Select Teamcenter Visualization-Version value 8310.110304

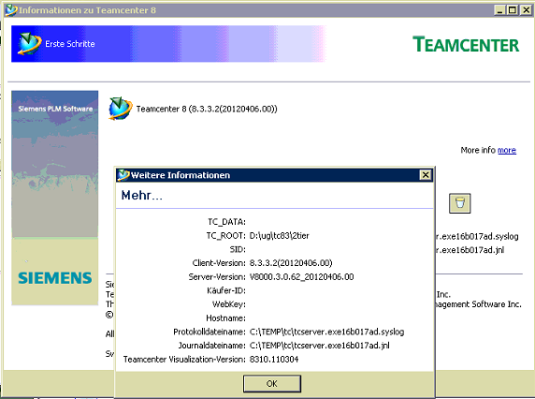pyautogui.click(x=274, y=360)
